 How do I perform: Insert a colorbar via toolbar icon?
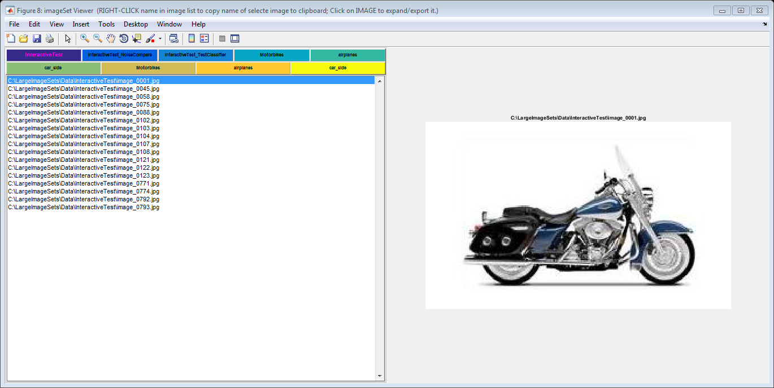click(x=192, y=38)
